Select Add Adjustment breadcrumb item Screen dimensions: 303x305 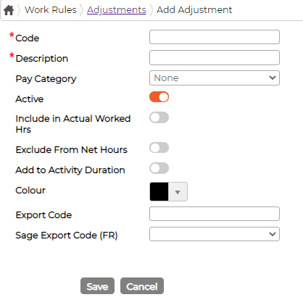point(194,10)
